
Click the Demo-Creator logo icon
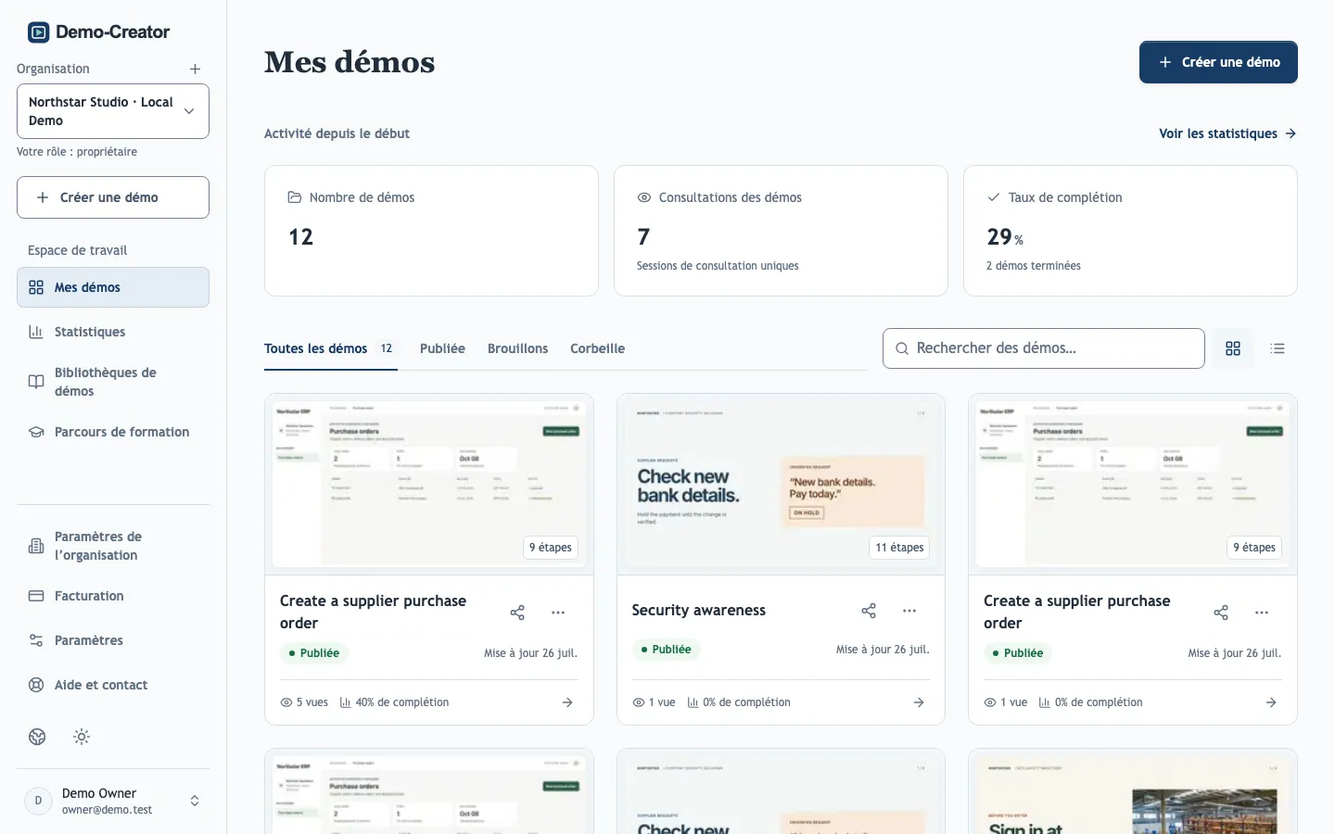pos(38,32)
